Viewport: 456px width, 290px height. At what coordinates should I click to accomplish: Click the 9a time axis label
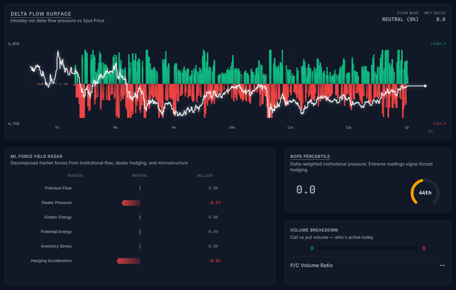pyautogui.click(x=173, y=127)
